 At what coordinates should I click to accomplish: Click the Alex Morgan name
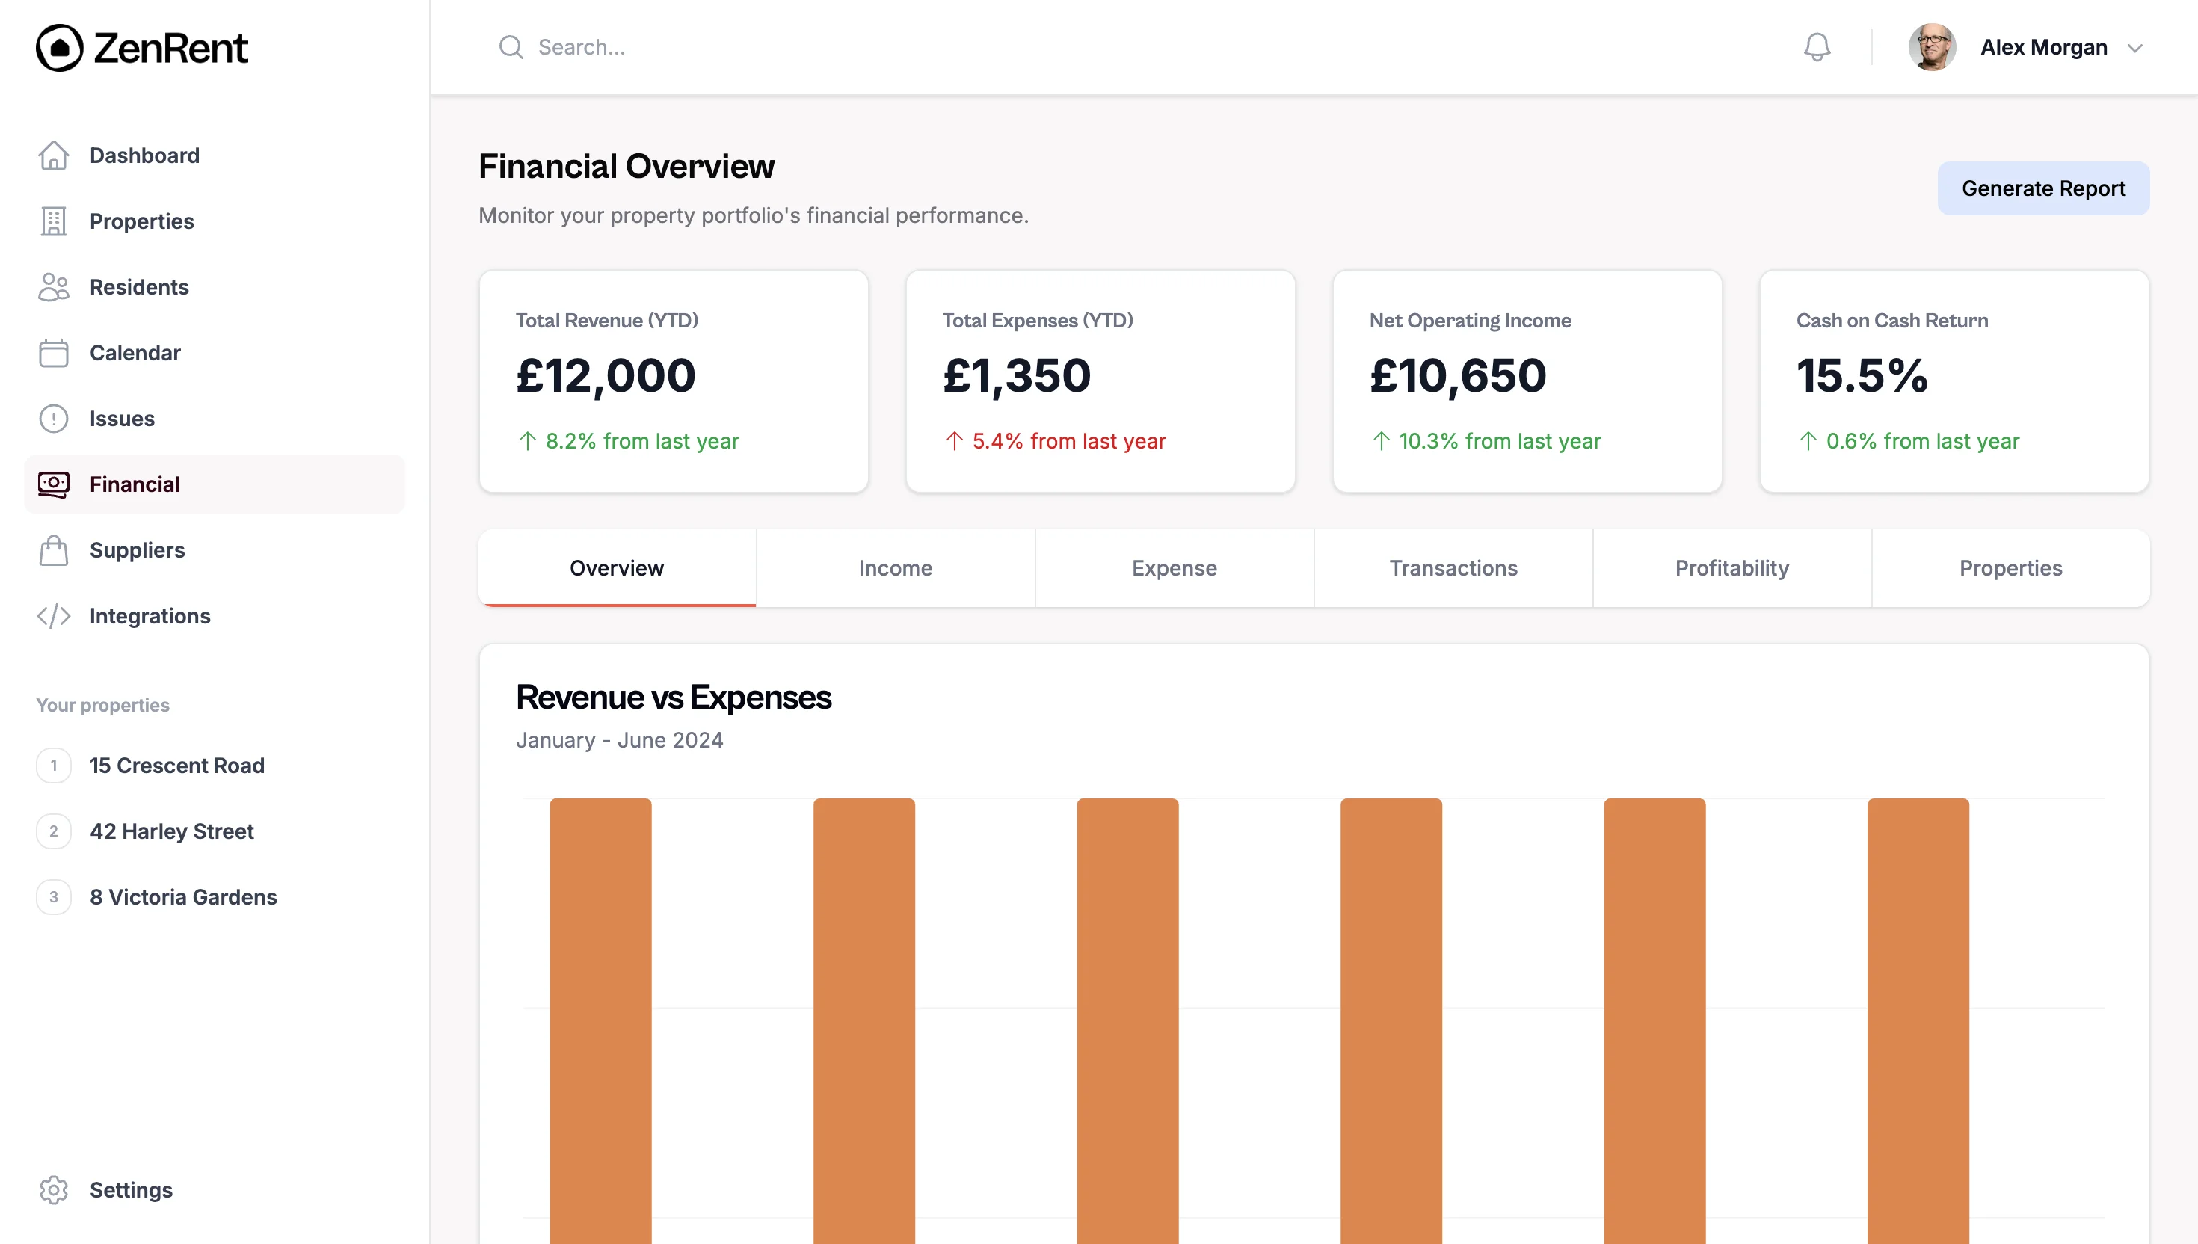click(x=2043, y=47)
